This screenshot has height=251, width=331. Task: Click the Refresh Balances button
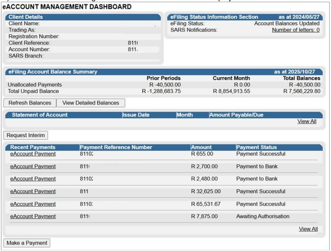click(x=30, y=103)
